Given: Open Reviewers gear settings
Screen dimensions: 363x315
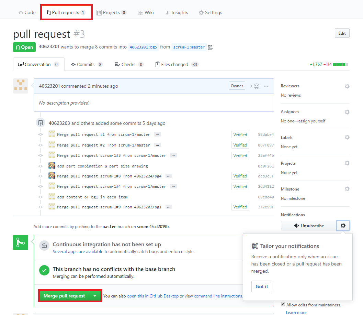Looking at the screenshot, I should pyautogui.click(x=347, y=86).
